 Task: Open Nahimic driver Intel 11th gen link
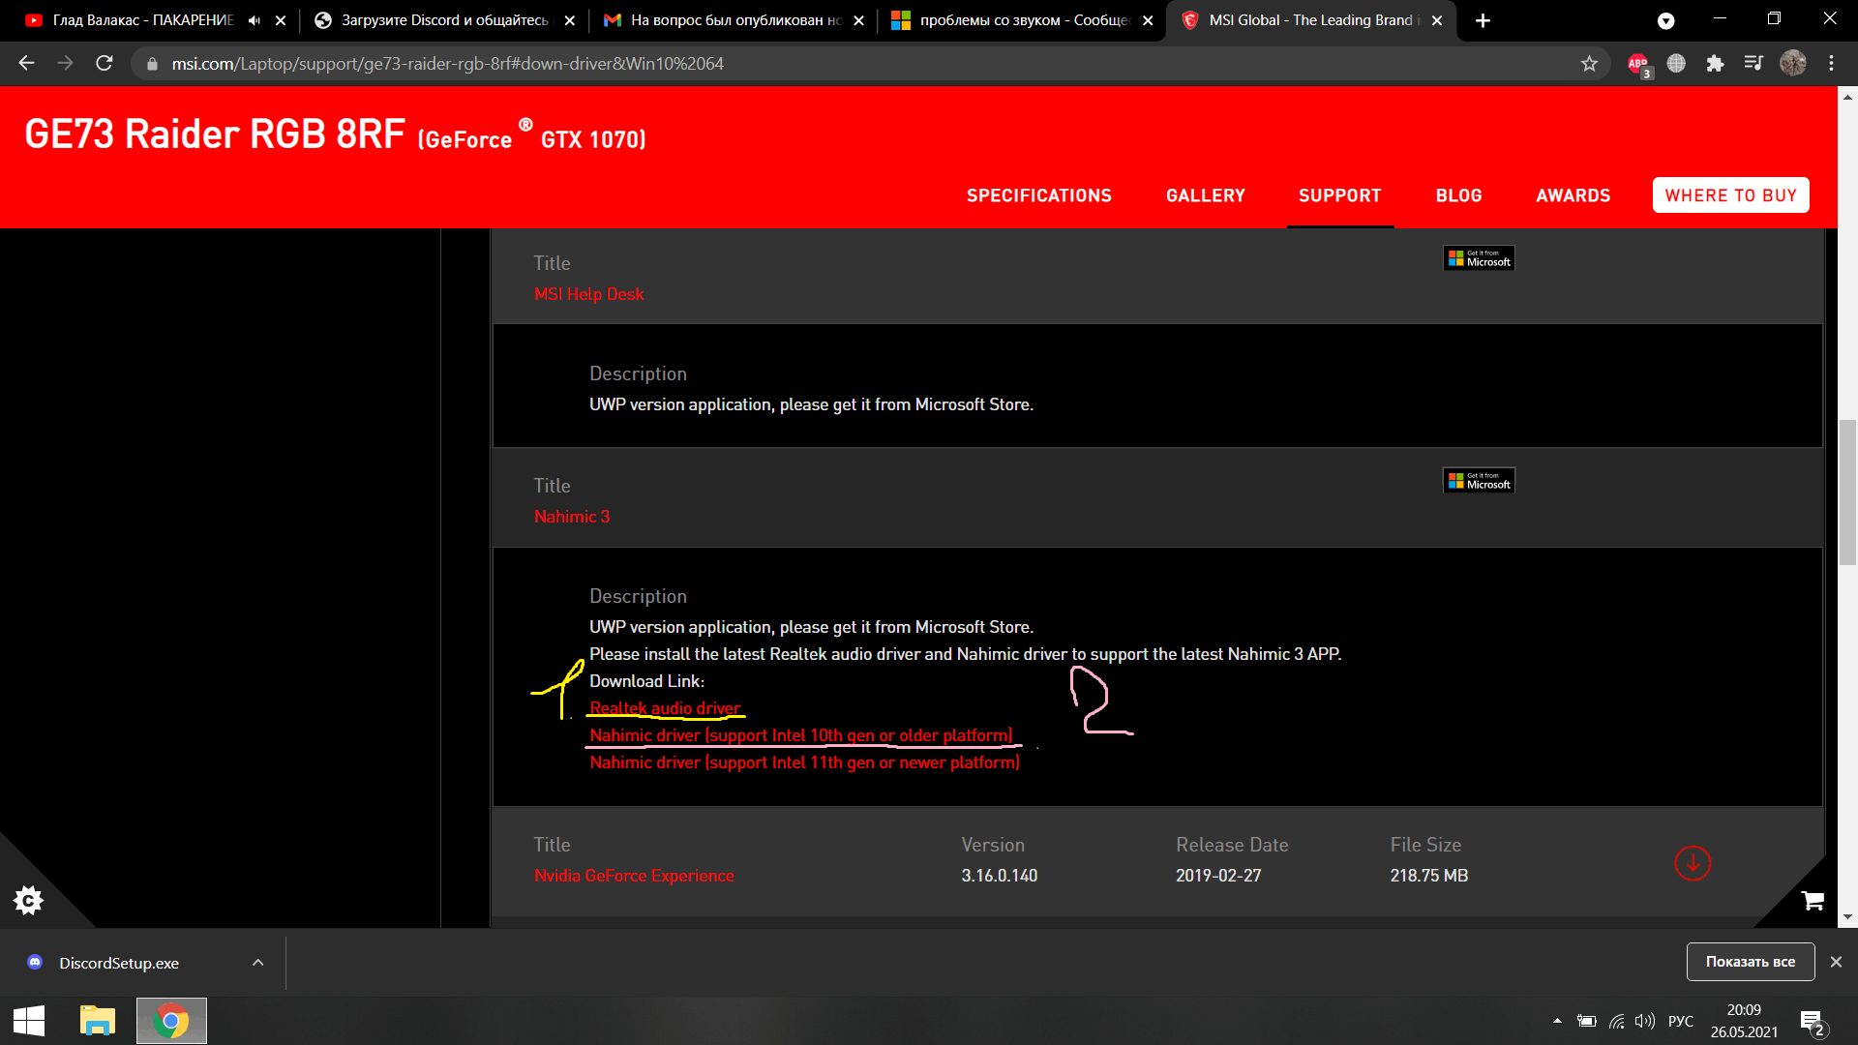click(x=804, y=762)
